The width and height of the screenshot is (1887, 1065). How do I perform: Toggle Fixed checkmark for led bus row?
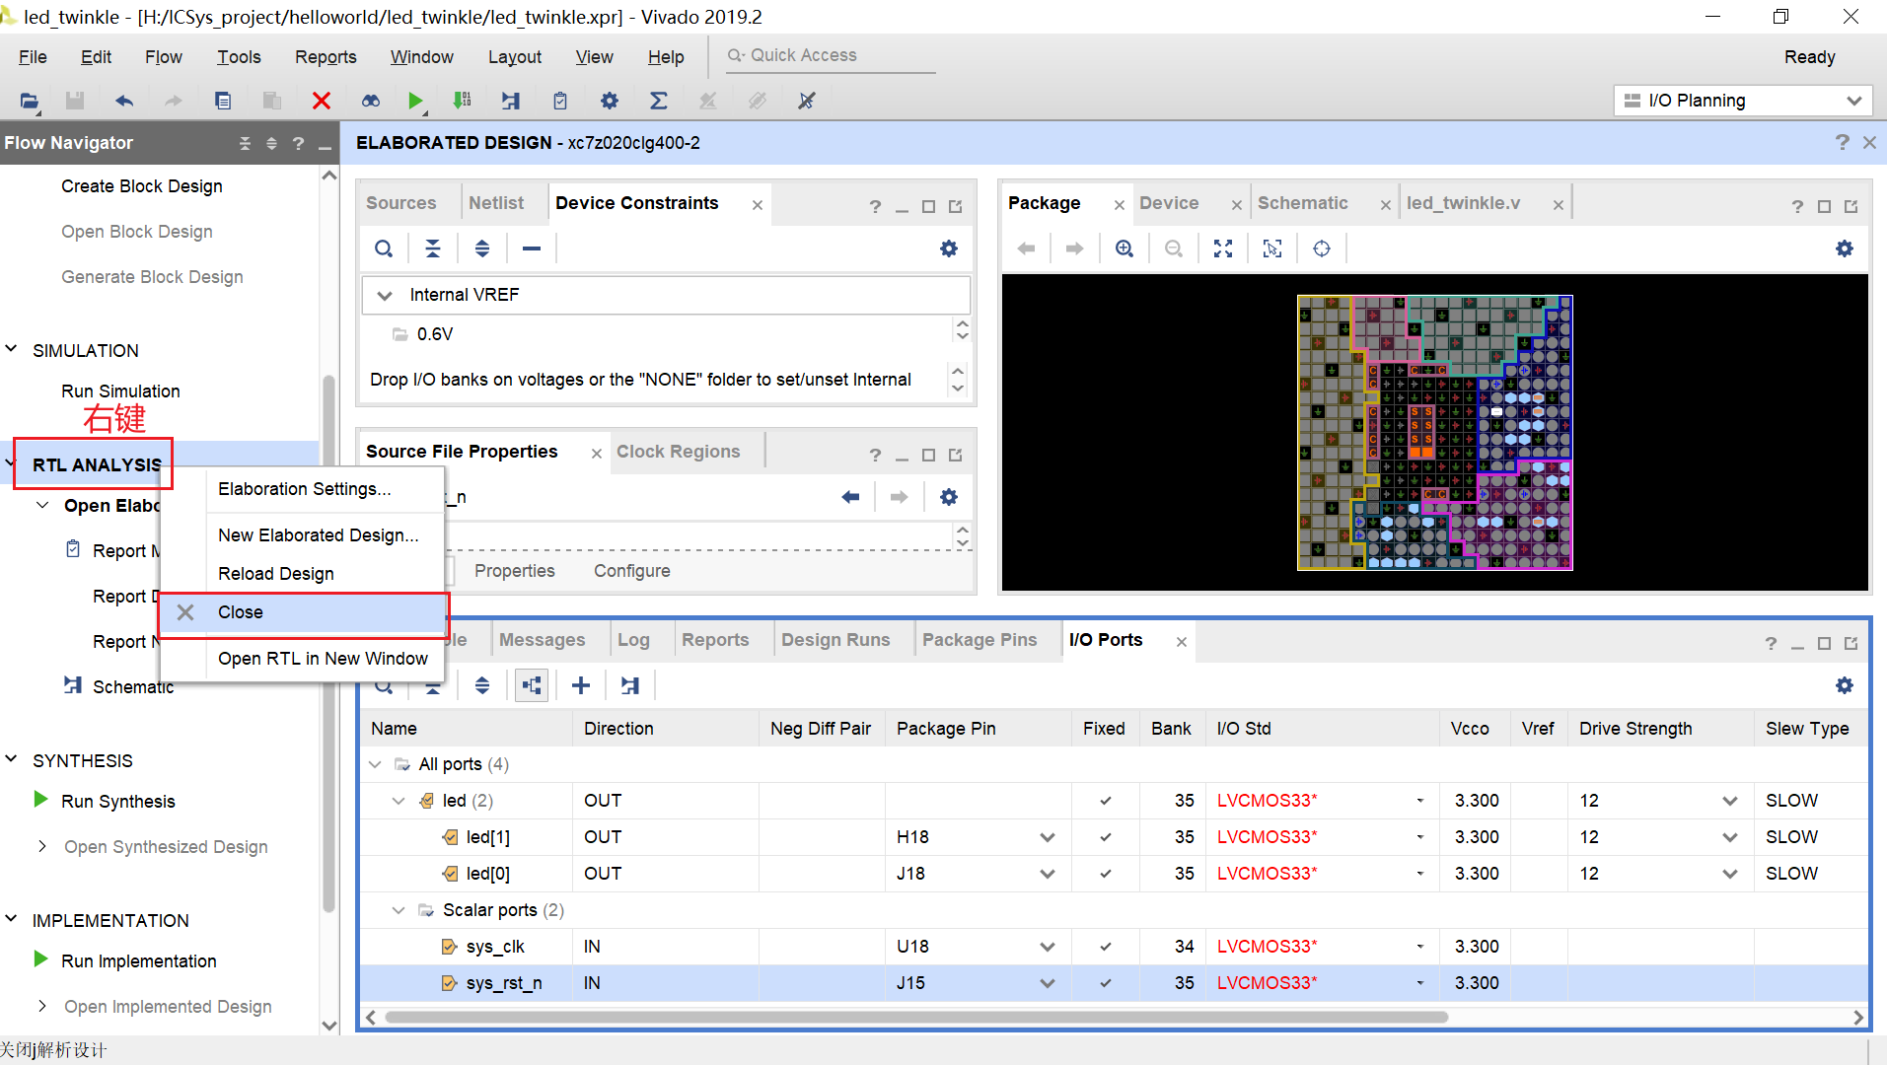click(1105, 801)
